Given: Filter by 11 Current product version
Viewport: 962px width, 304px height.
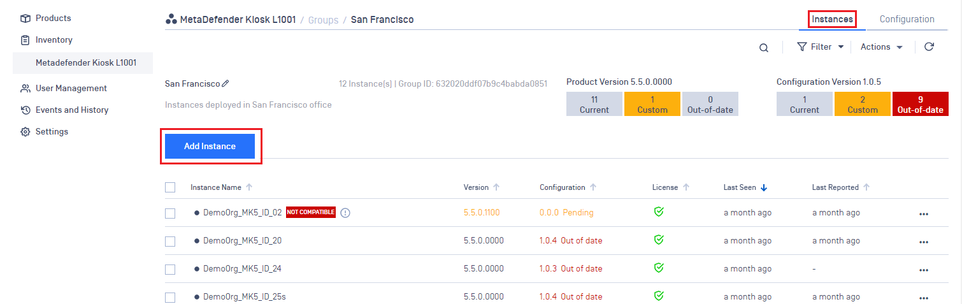Looking at the screenshot, I should coord(594,104).
